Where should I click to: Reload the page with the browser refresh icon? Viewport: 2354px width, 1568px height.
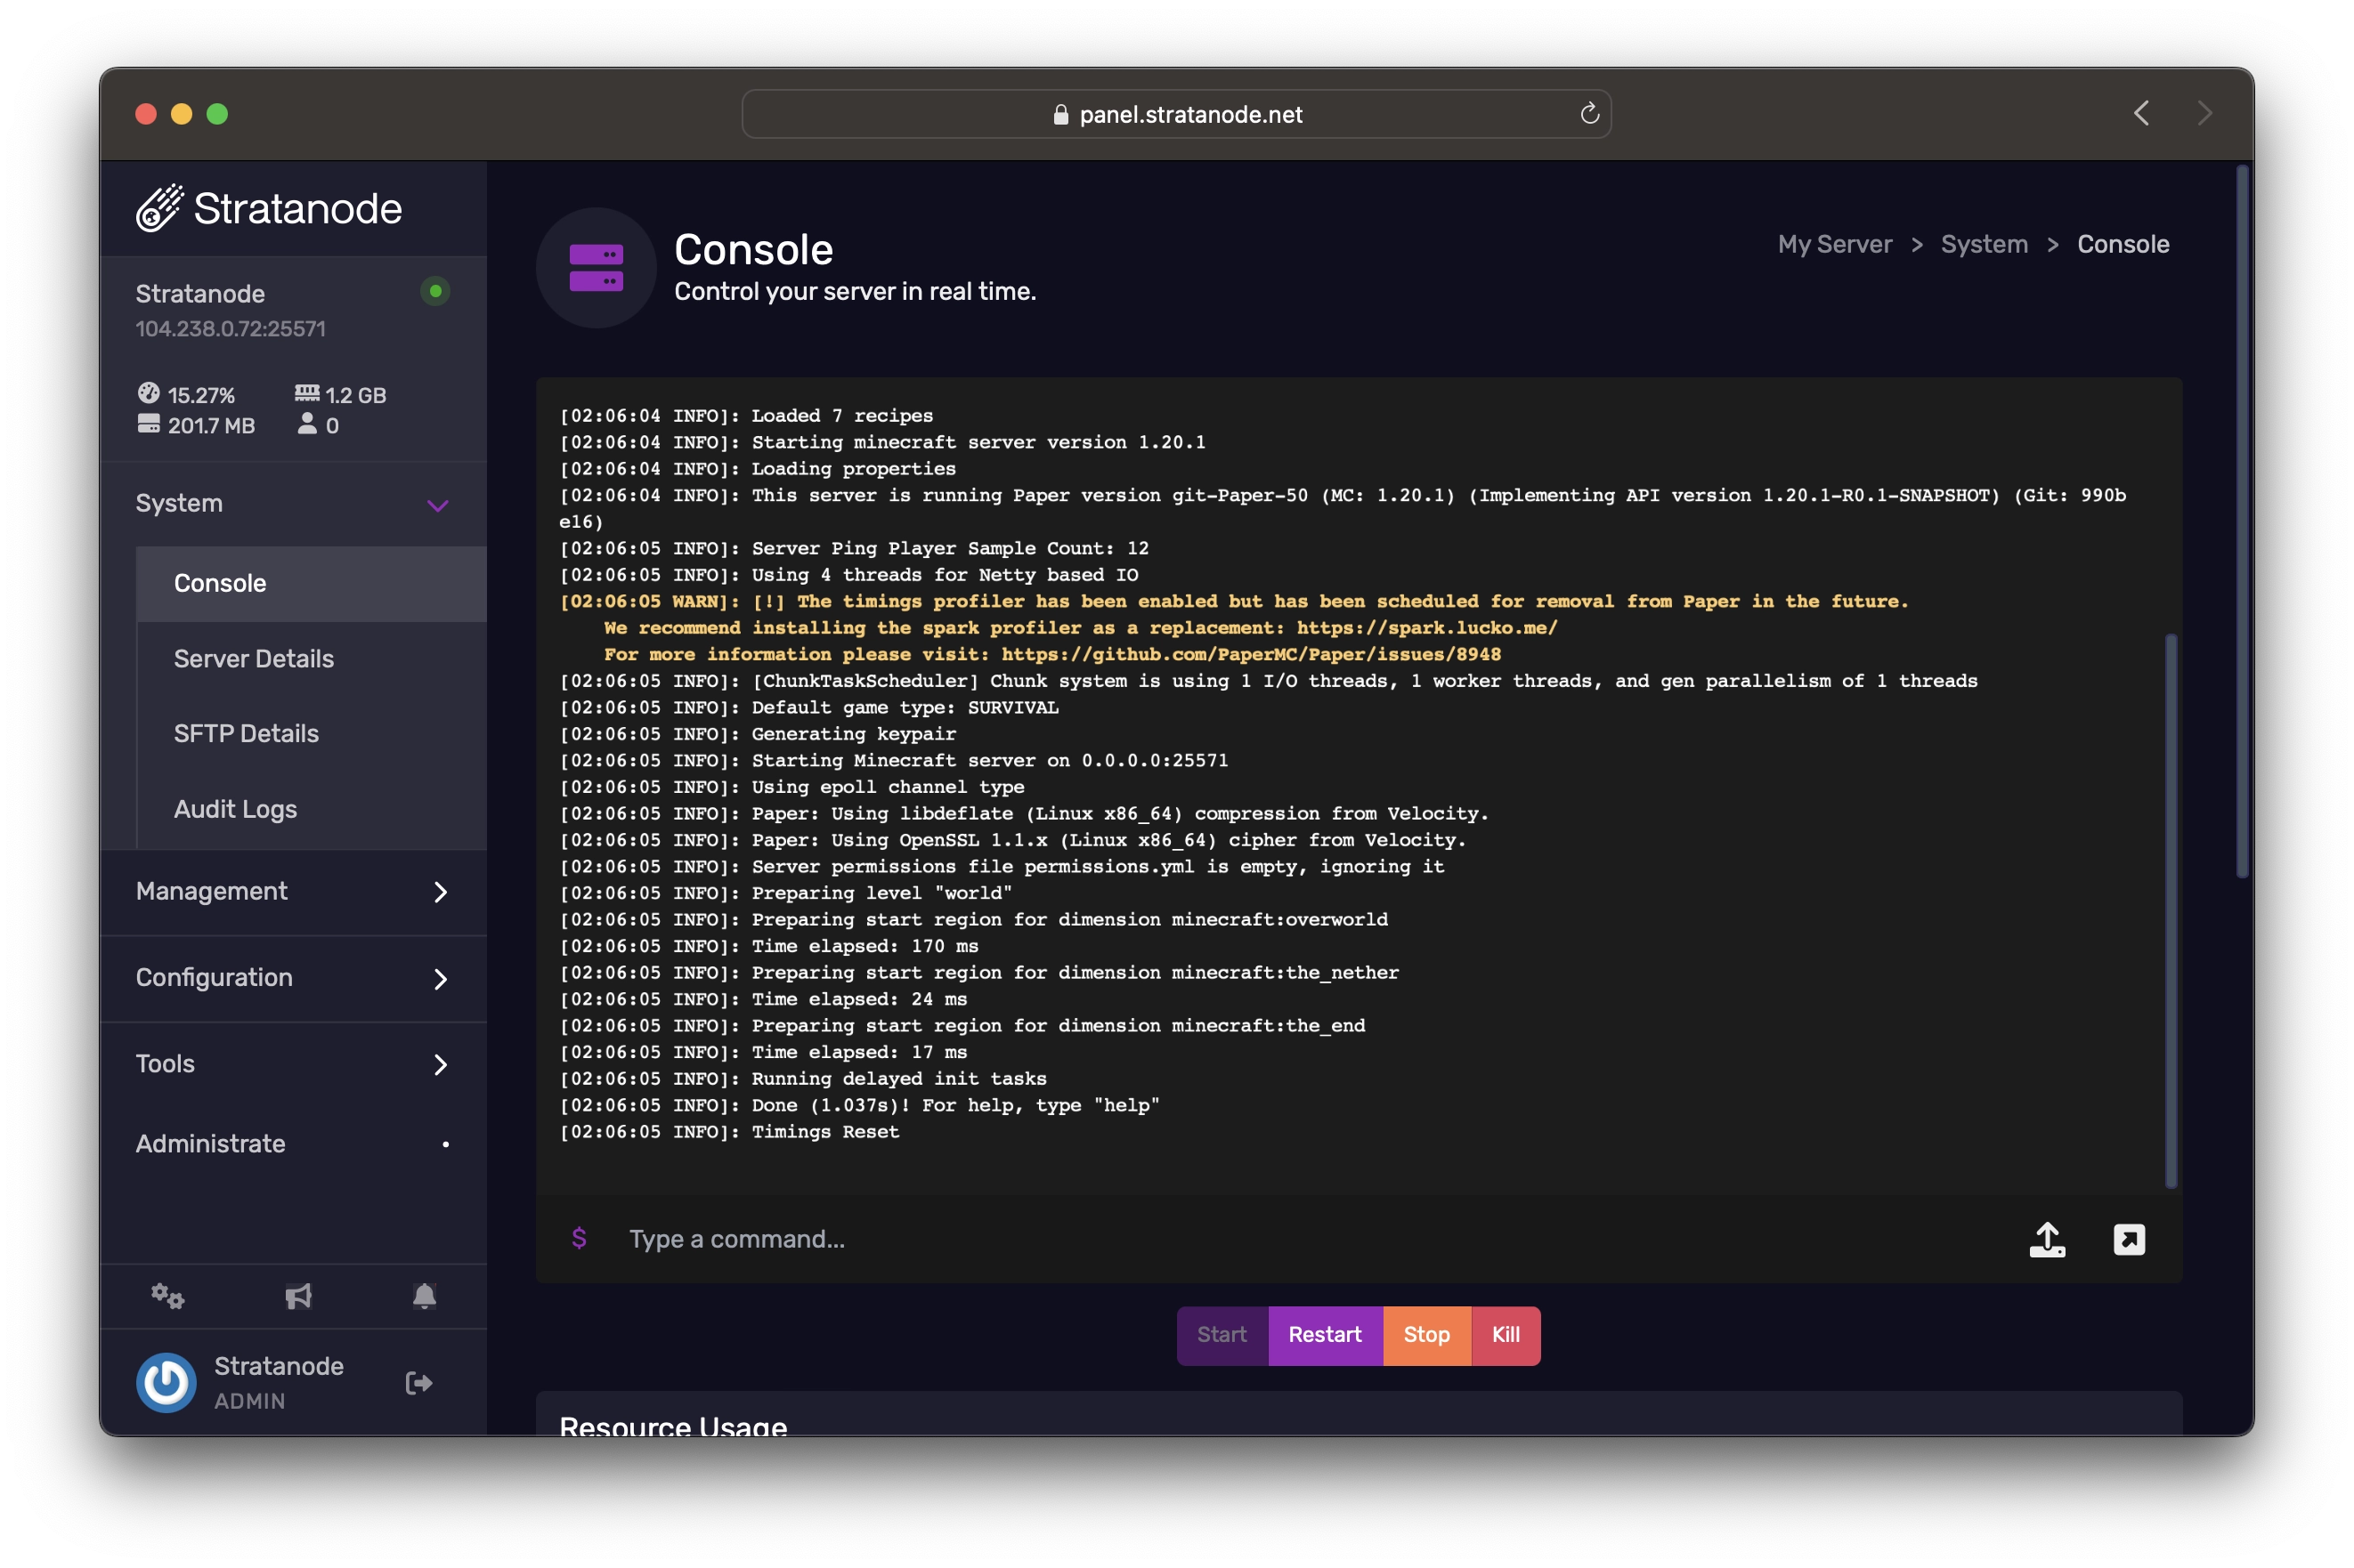pyautogui.click(x=1590, y=113)
